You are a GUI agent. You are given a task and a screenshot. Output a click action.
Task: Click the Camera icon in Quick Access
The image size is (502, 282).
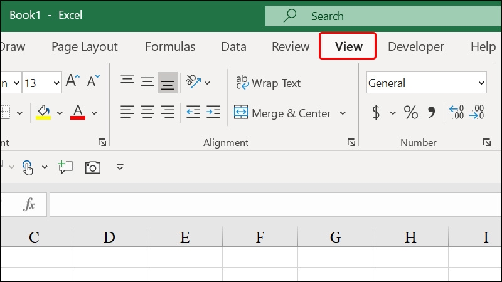pyautogui.click(x=93, y=167)
